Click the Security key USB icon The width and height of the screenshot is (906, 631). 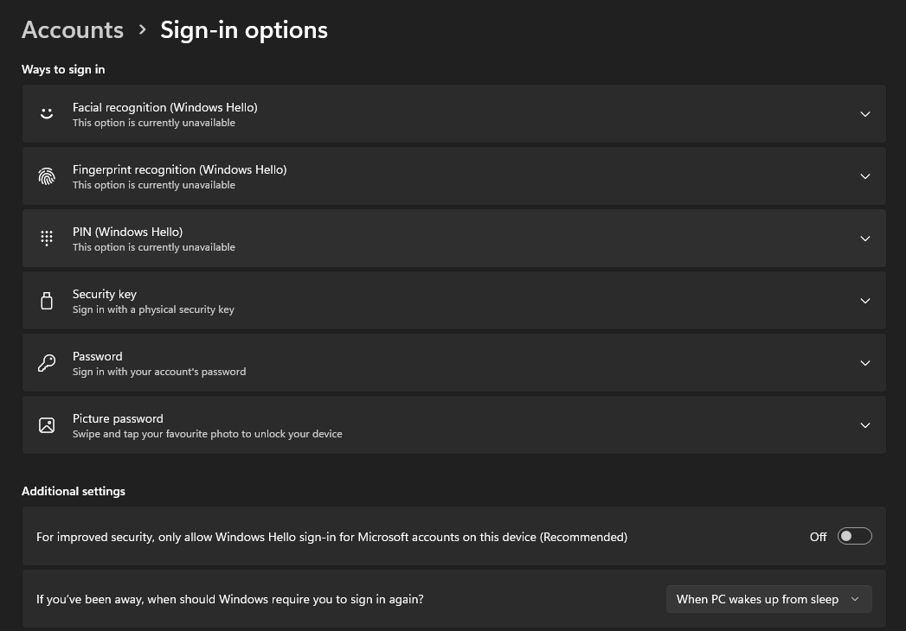click(47, 300)
